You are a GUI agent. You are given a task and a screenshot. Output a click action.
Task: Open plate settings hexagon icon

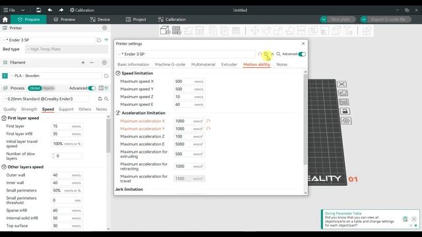click(x=346, y=121)
